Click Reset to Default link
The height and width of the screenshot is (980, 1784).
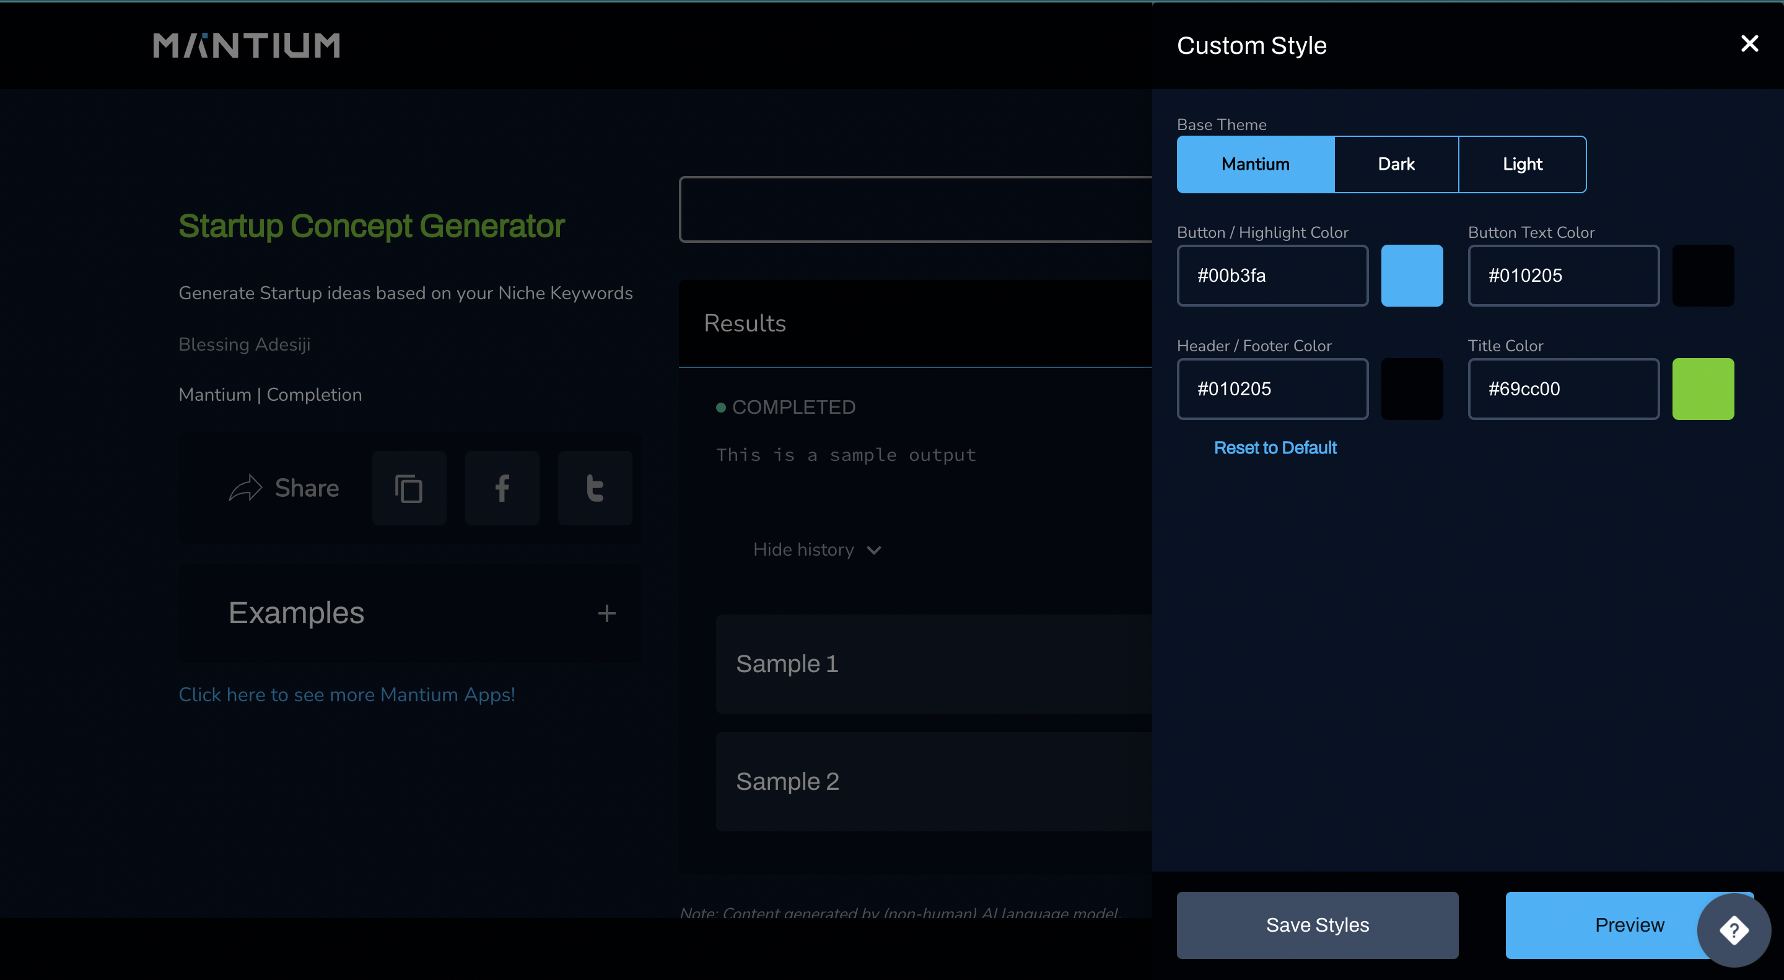1274,448
